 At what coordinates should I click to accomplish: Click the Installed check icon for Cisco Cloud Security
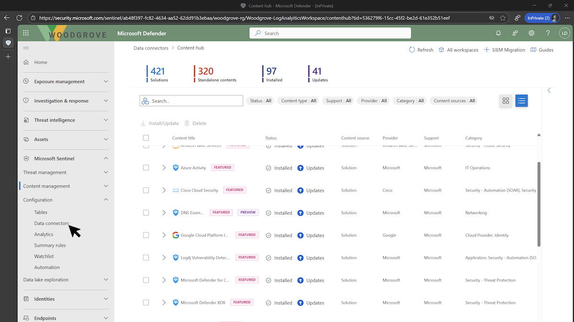[x=268, y=190]
